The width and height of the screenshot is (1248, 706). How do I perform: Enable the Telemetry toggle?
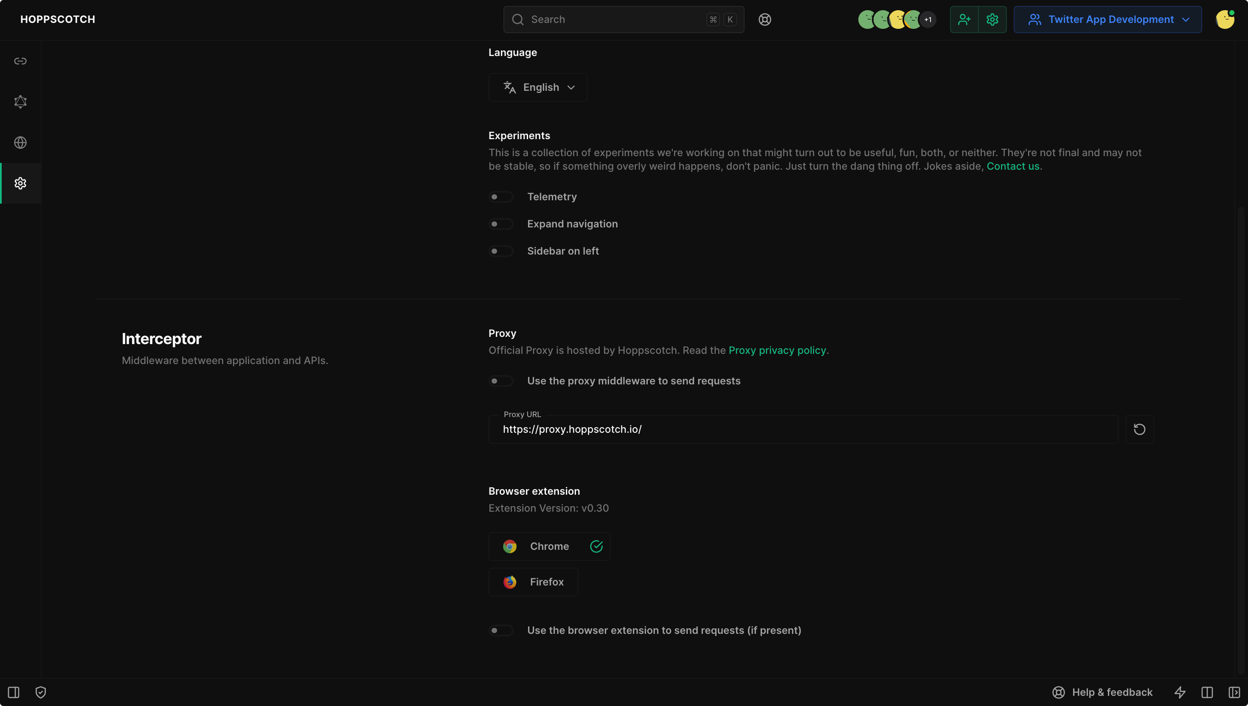(501, 197)
